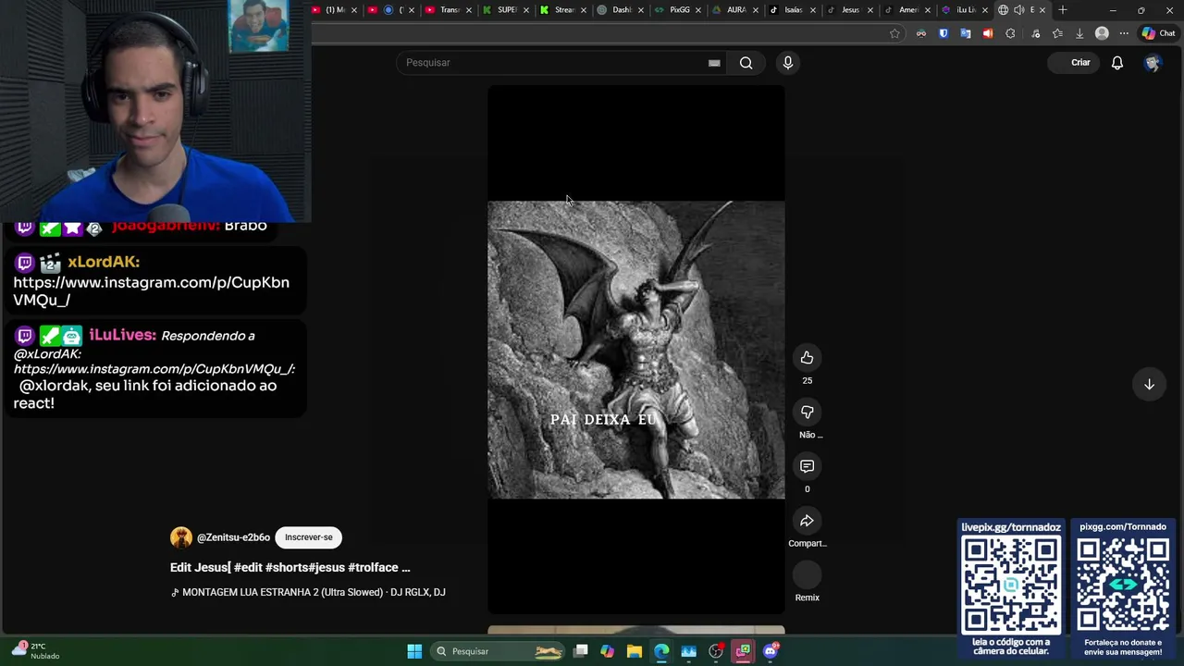The image size is (1184, 666).
Task: Subscribe using the Inscrever-se button
Action: [x=308, y=537]
